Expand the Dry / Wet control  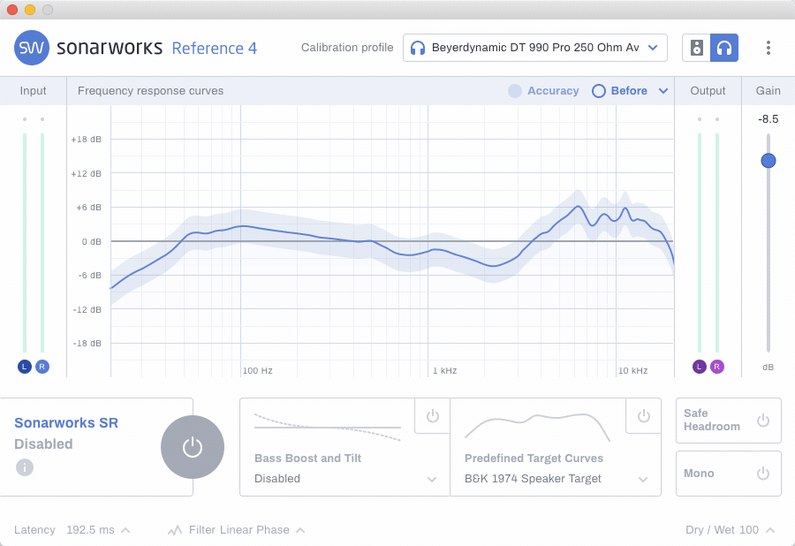pos(770,530)
